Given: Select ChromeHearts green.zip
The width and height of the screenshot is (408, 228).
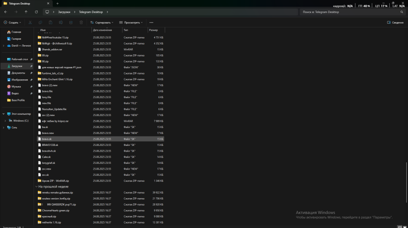Looking at the screenshot, I should (x=55, y=210).
